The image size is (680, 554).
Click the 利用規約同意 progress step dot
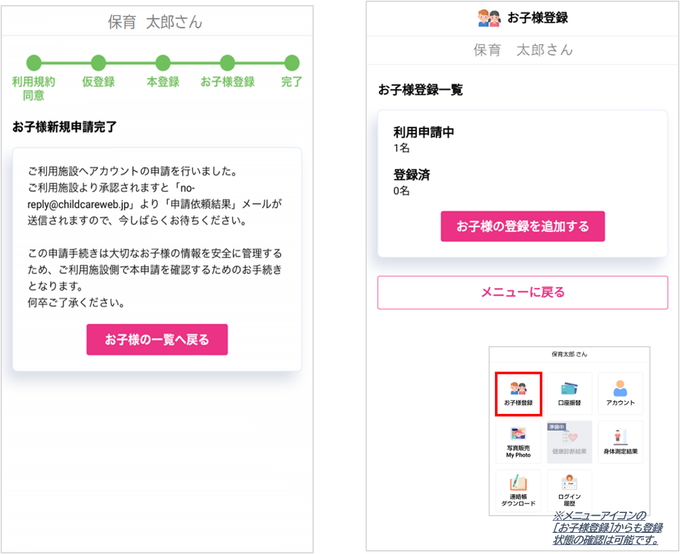coord(34,63)
